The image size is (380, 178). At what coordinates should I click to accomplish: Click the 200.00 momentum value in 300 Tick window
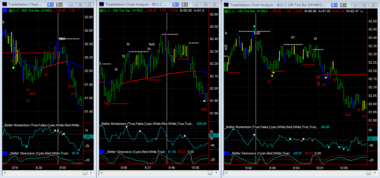(x=201, y=123)
